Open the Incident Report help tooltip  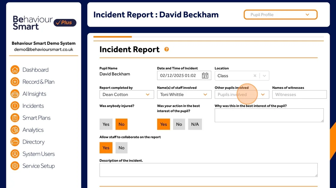tap(166, 49)
